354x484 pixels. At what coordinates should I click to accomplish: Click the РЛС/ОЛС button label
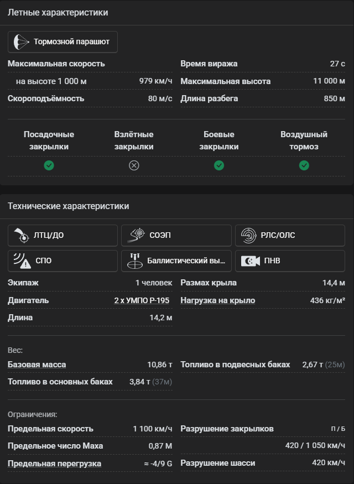click(278, 235)
